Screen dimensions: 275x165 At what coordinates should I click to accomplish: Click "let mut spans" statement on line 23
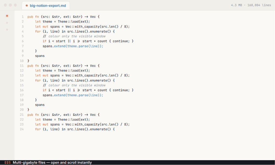(x=82, y=124)
